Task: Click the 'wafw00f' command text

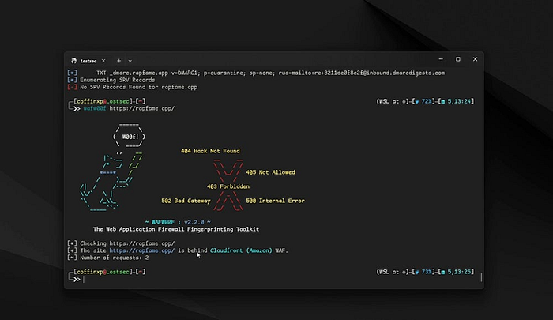Action: click(x=95, y=109)
